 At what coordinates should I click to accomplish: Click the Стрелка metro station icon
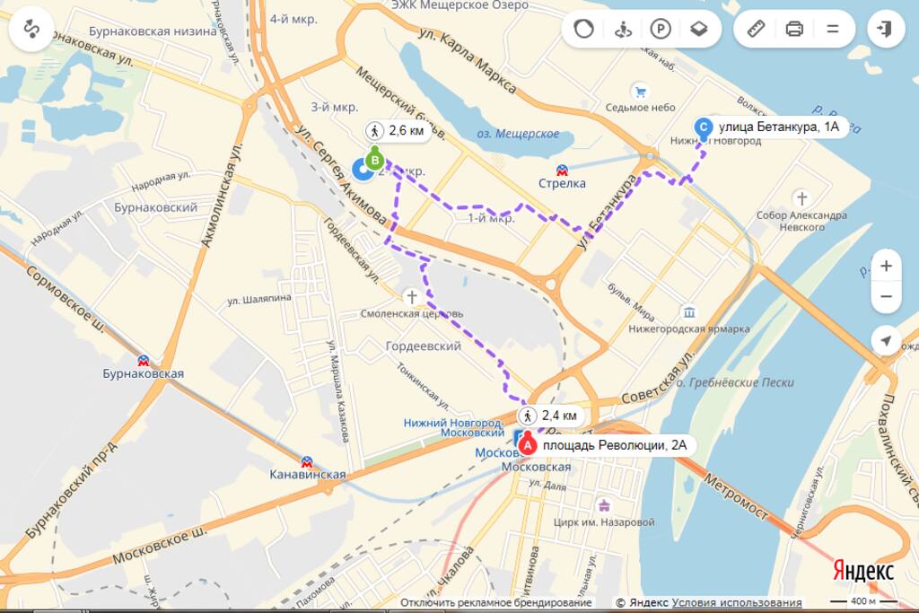562,171
